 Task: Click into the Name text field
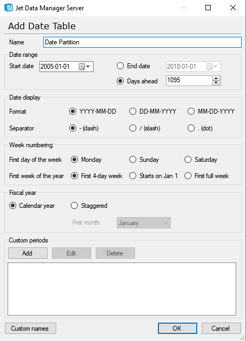[142, 42]
